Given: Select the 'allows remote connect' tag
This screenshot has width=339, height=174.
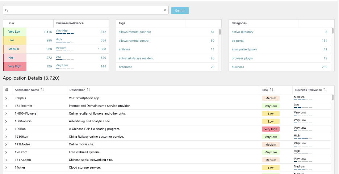Looking at the screenshot, I should (135, 32).
